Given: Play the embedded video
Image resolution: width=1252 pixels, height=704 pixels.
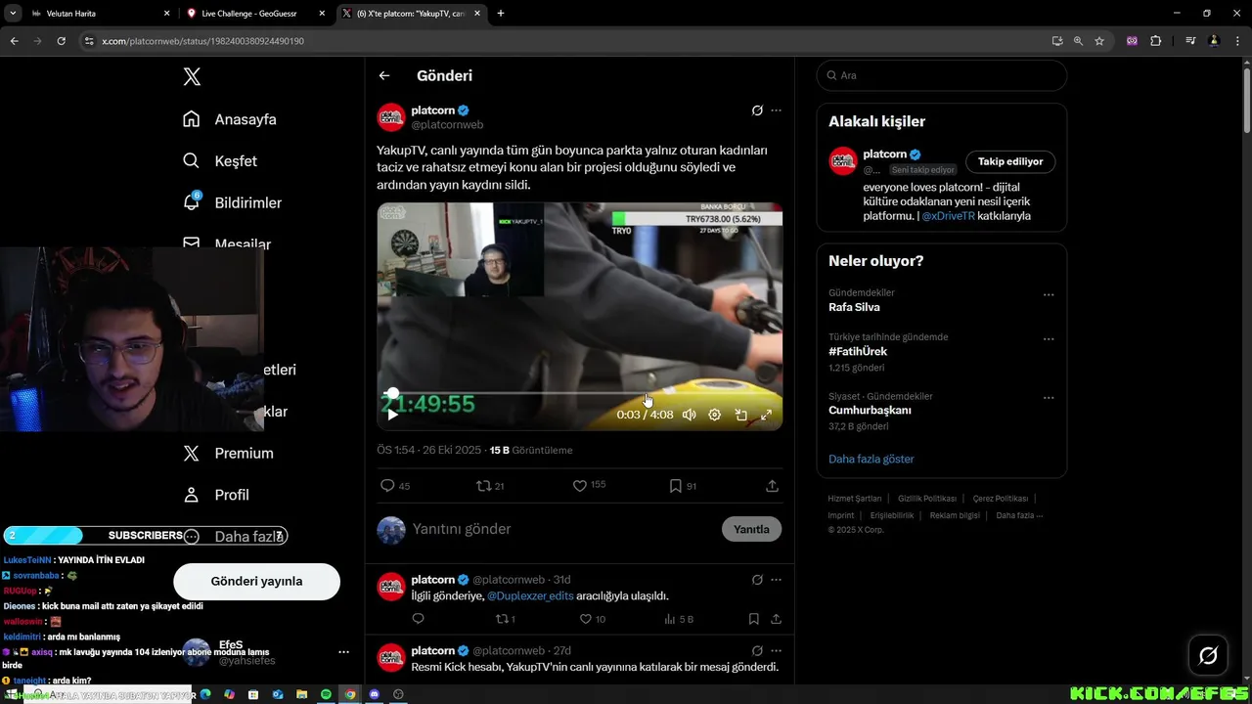Looking at the screenshot, I should pos(392,415).
